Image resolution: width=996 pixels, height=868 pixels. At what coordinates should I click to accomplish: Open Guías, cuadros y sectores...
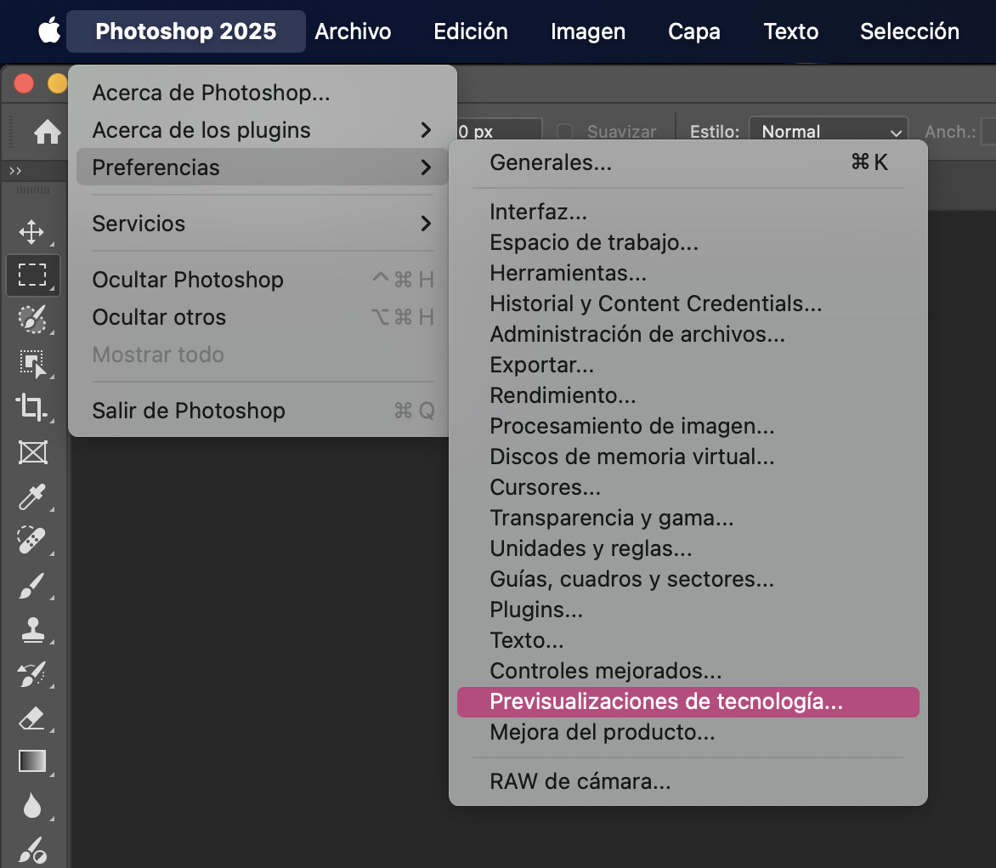click(688, 579)
